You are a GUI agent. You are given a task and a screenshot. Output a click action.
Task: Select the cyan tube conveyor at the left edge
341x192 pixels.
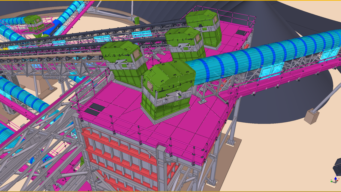(21, 93)
